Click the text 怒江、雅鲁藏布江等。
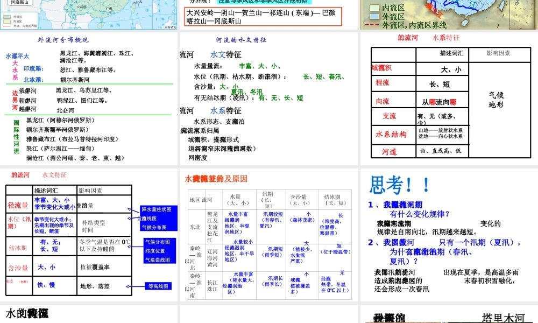Screen dimensions: 538x323 [89, 69]
